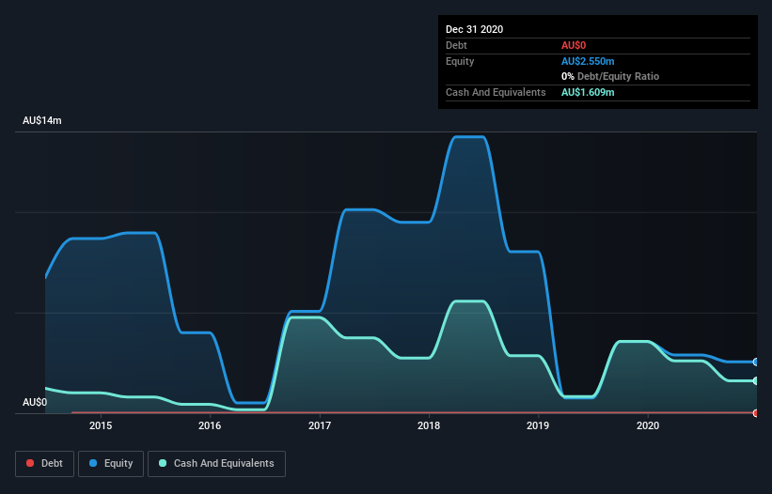The width and height of the screenshot is (772, 494).
Task: Toggle the Equity legend button
Action: click(111, 464)
